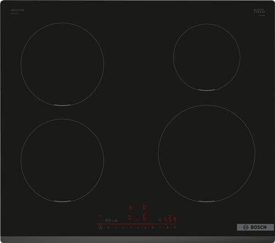This screenshot has width=275, height=243.
Task: Set power level 0 on the slider
Action: click(108, 228)
